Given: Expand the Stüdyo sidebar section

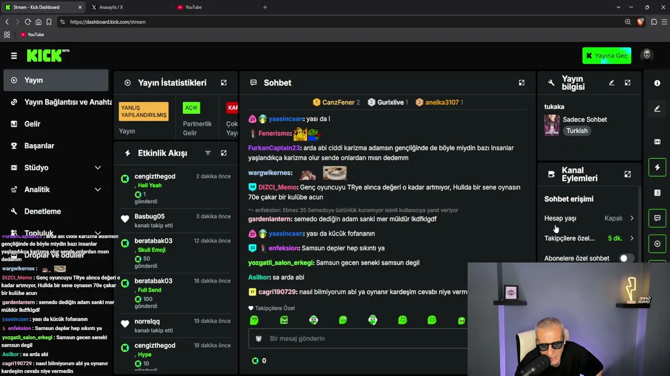Looking at the screenshot, I should coord(98,168).
